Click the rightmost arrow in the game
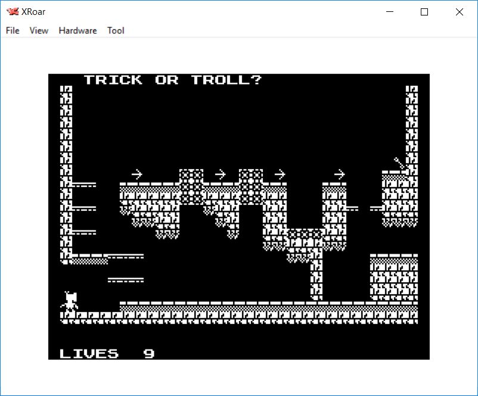 (339, 174)
